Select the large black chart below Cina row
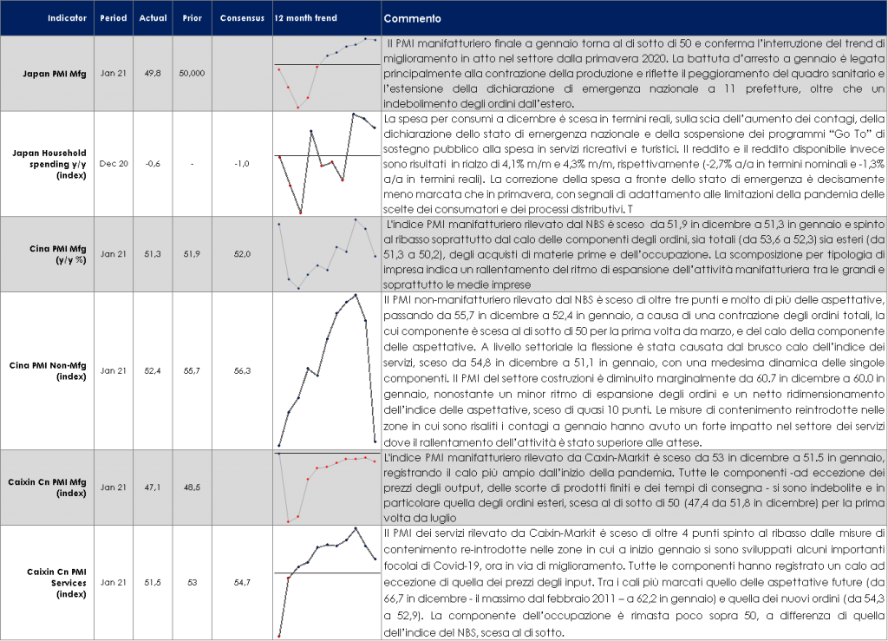888x641 pixels. click(x=326, y=370)
